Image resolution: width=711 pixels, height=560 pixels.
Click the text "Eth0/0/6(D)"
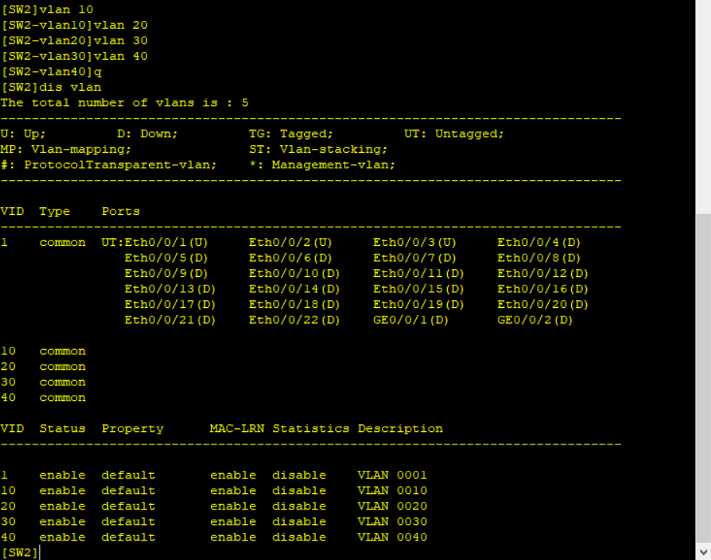pos(290,258)
